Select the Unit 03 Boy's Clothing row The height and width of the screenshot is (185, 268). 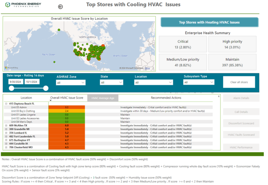click(x=108, y=111)
